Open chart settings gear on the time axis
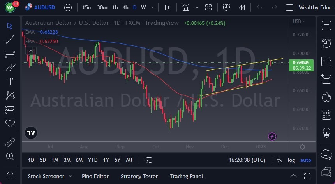This screenshot has width=335, height=184. (302, 147)
